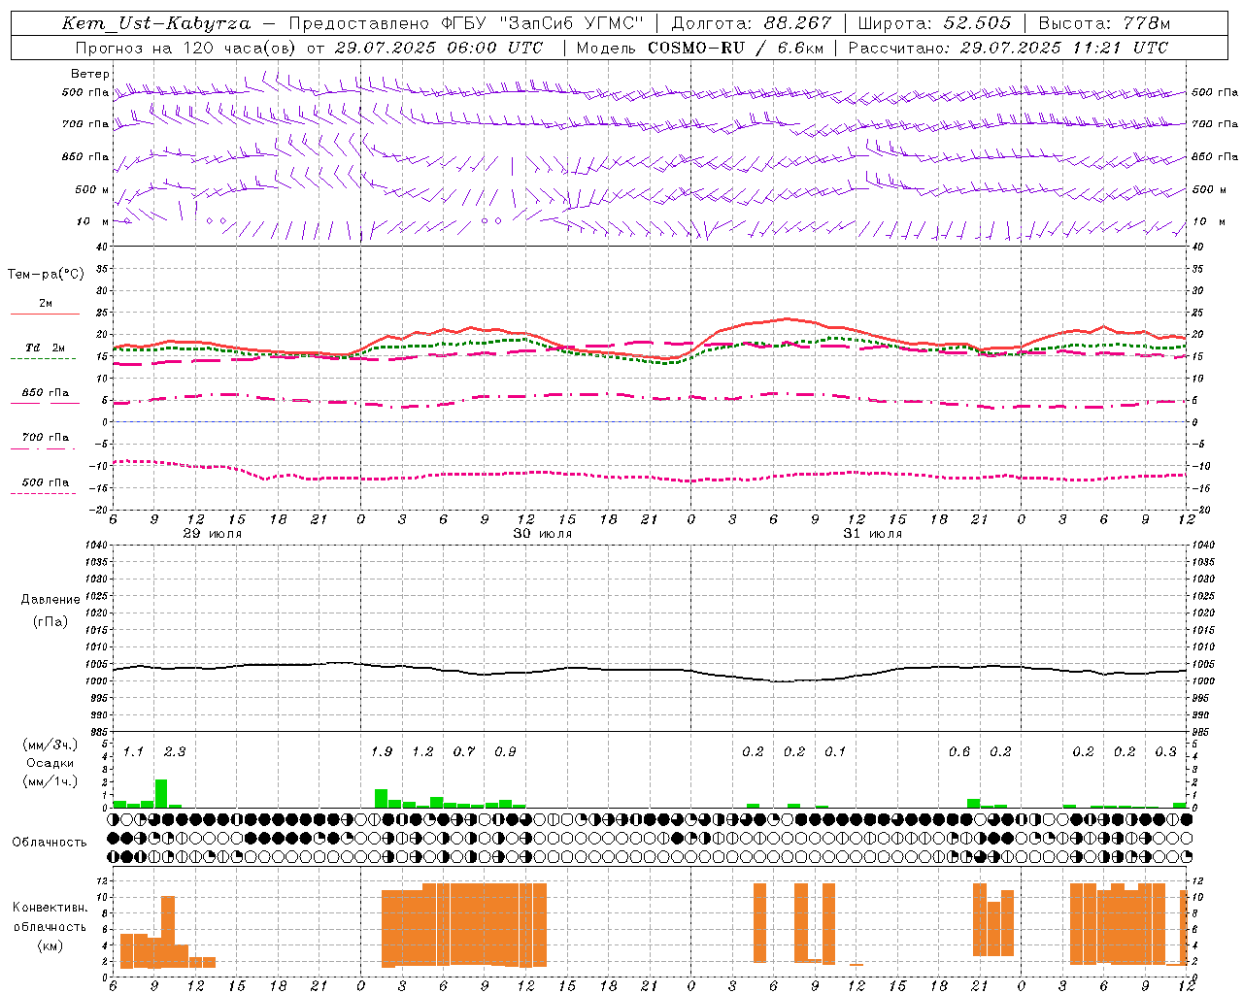Select the Прогноз на 120 часа(ов) text
This screenshot has height=994, width=1243.
click(187, 48)
